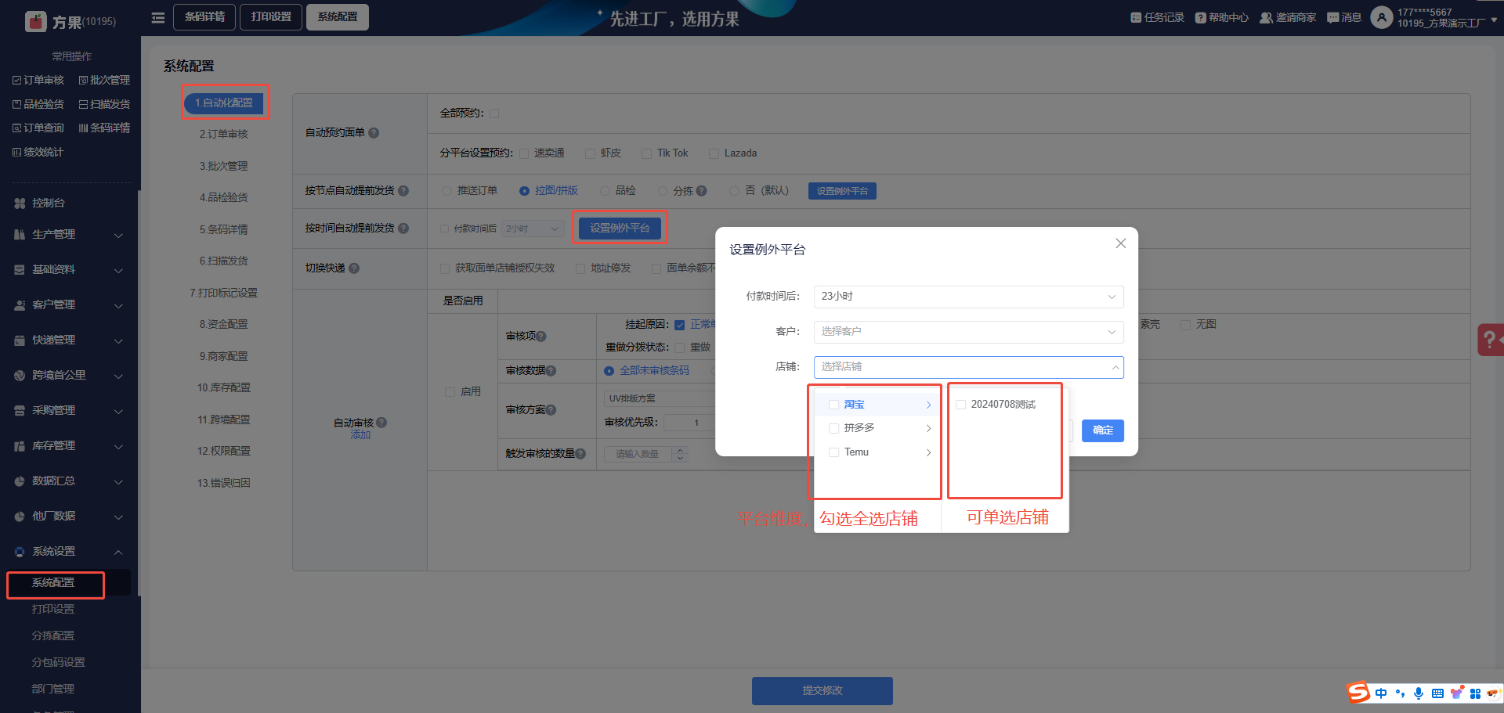
Task: Check the Lazada platform checkbox
Action: [x=714, y=153]
